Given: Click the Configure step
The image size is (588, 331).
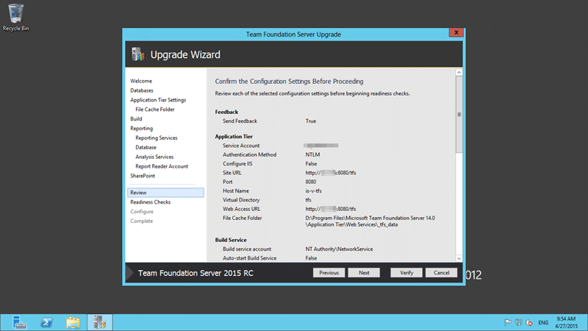Looking at the screenshot, I should (142, 212).
